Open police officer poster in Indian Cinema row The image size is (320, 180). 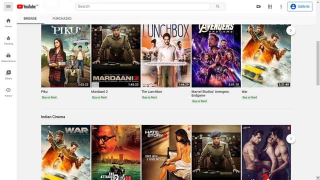[x=216, y=152]
